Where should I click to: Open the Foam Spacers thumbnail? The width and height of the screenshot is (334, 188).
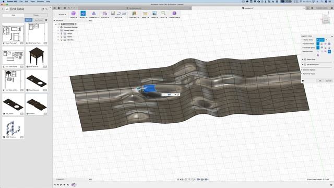click(37, 80)
